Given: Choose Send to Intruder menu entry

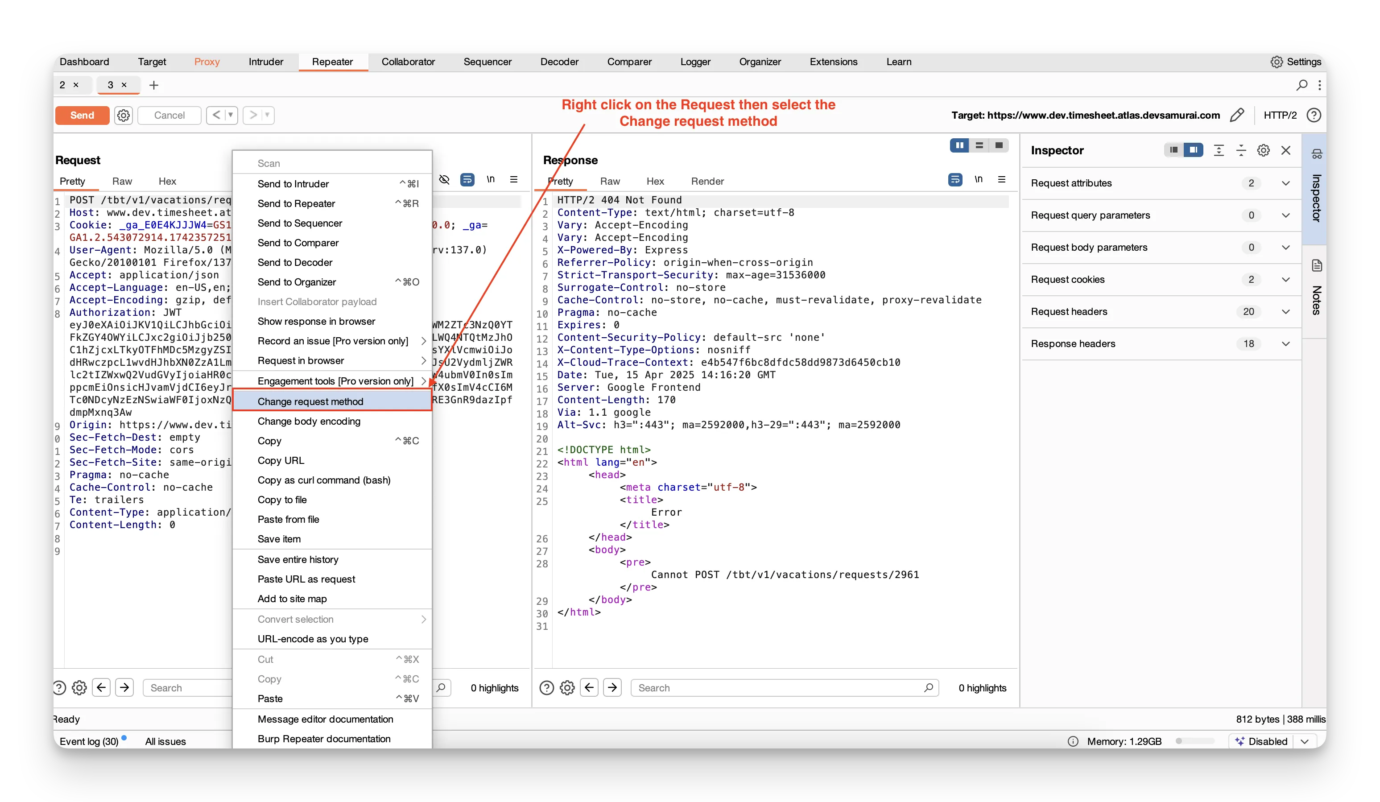Looking at the screenshot, I should pyautogui.click(x=332, y=183).
